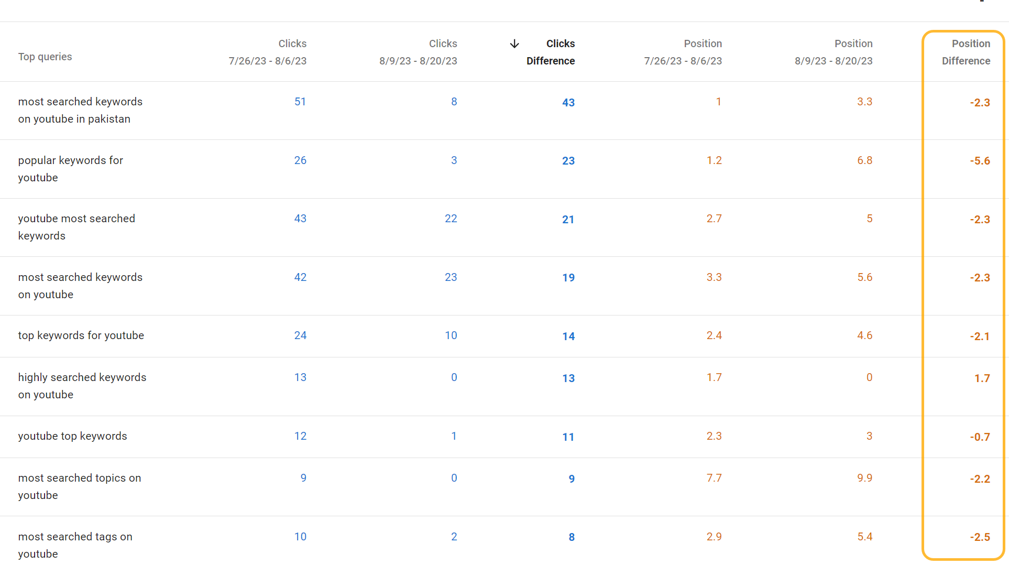Click the Top queries column header

tap(45, 57)
